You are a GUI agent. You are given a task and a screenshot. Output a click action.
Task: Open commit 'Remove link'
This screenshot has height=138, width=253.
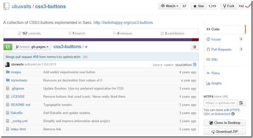coord(52,129)
